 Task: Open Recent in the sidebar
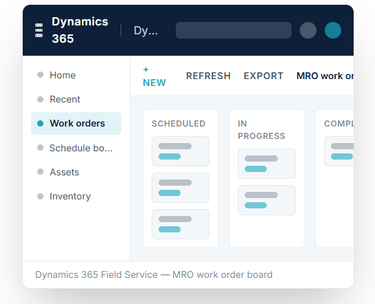click(76, 99)
